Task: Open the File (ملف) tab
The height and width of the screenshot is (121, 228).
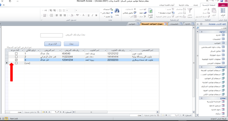Action: (223, 5)
